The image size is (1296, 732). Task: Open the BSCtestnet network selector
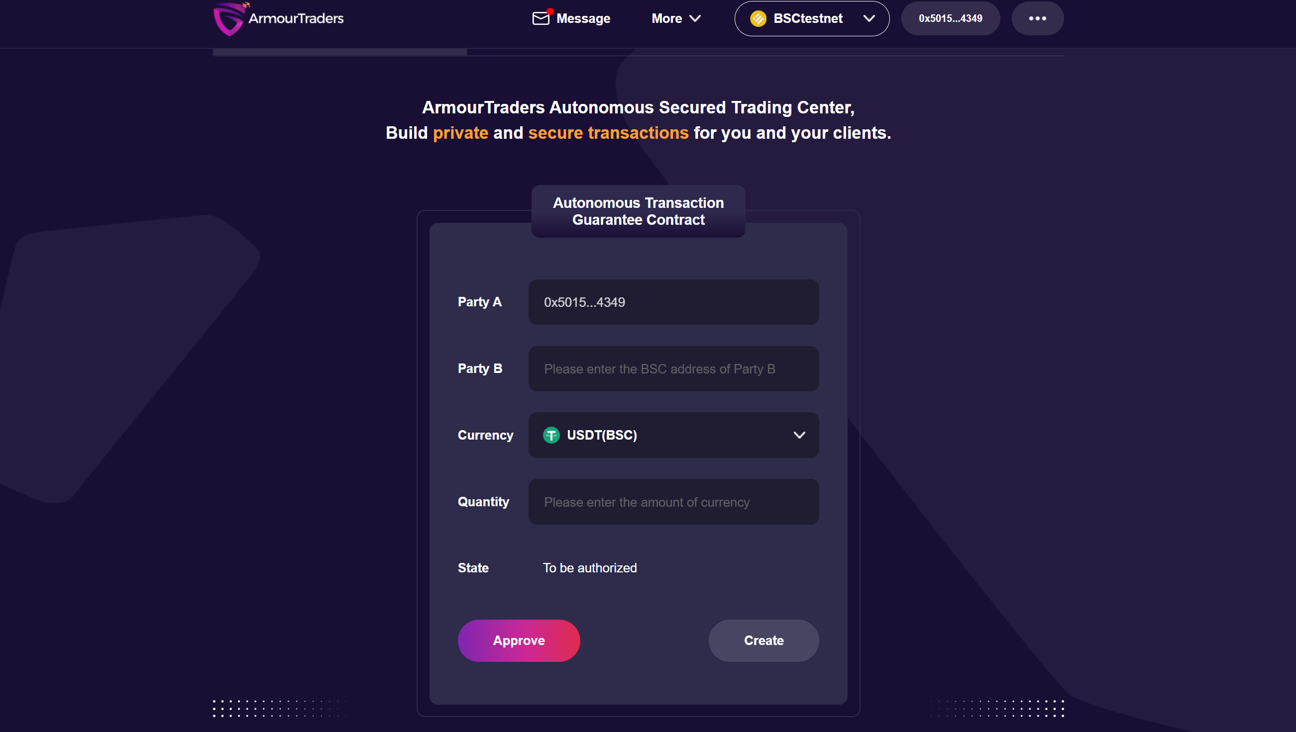click(x=812, y=18)
